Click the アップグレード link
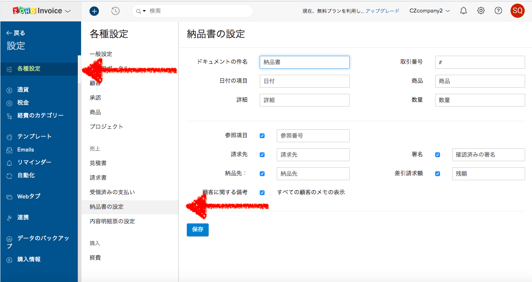The image size is (532, 282). tap(382, 11)
